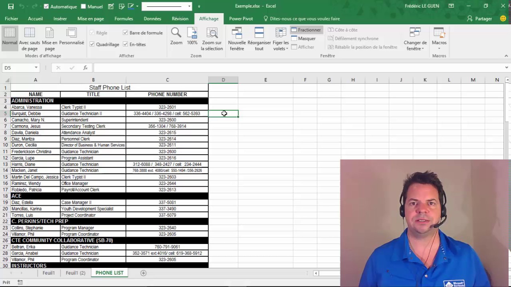Viewport: 511px width, 287px height.
Task: Switch to the Révision tab
Action: point(180,19)
